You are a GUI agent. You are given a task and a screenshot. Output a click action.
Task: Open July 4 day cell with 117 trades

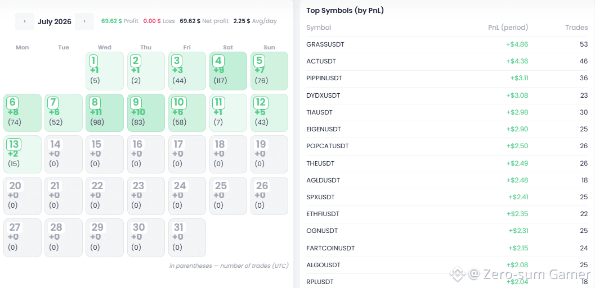[228, 71]
